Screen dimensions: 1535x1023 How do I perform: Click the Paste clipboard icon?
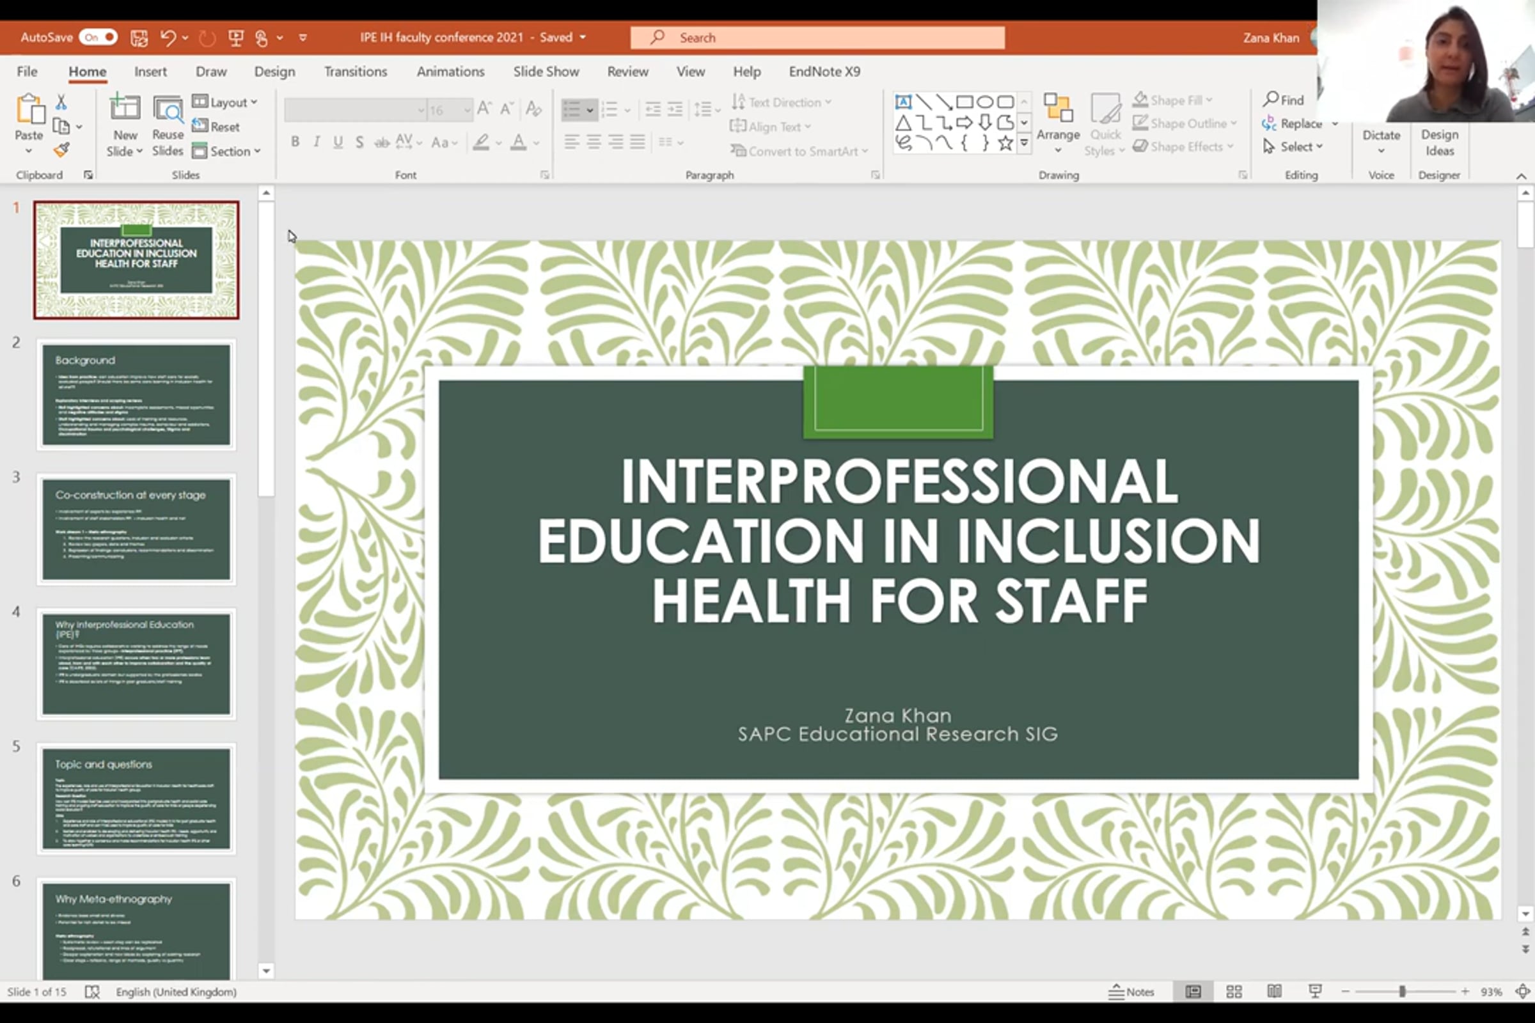[x=29, y=111]
